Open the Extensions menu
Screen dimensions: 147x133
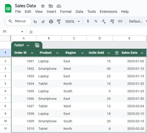coord(108,11)
